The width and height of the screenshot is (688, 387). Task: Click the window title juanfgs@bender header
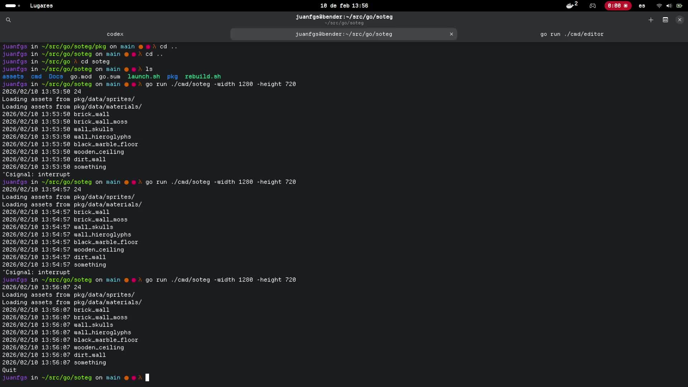coord(344,17)
